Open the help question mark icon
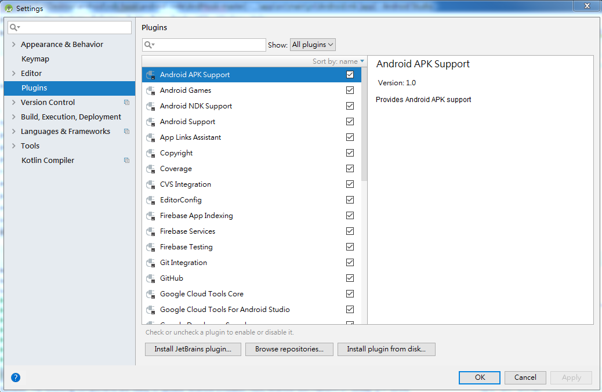Screen dimensions: 602x392 point(16,378)
